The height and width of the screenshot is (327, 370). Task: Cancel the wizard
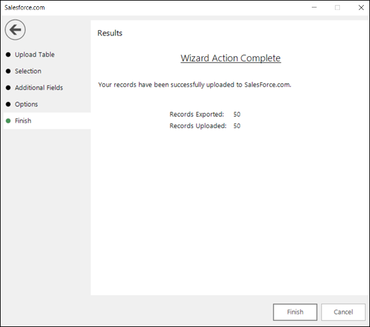pyautogui.click(x=343, y=312)
